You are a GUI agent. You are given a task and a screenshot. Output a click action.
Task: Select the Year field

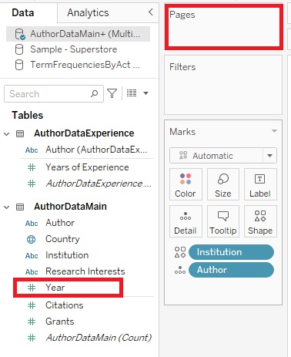[x=55, y=288]
